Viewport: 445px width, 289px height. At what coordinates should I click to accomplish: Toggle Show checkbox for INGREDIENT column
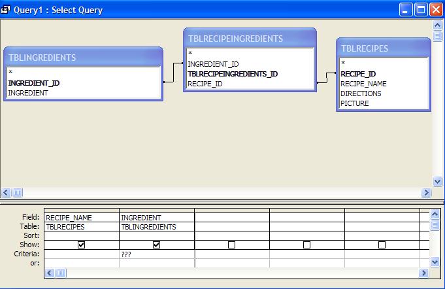156,245
